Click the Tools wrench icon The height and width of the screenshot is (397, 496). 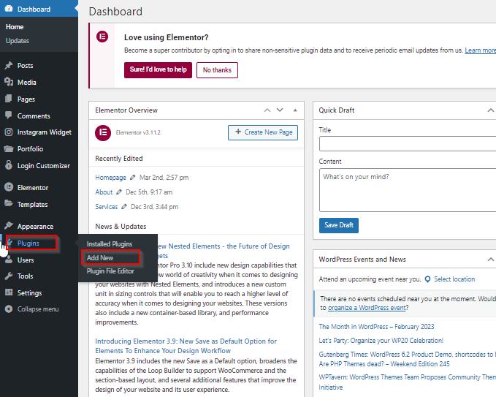[x=9, y=276]
